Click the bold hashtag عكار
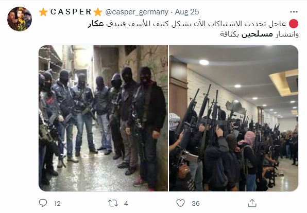The width and height of the screenshot is (307, 213). click(x=95, y=24)
